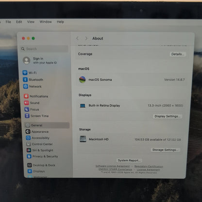Select the Sound speaker icon
This screenshot has width=202, height=202.
click(x=27, y=103)
